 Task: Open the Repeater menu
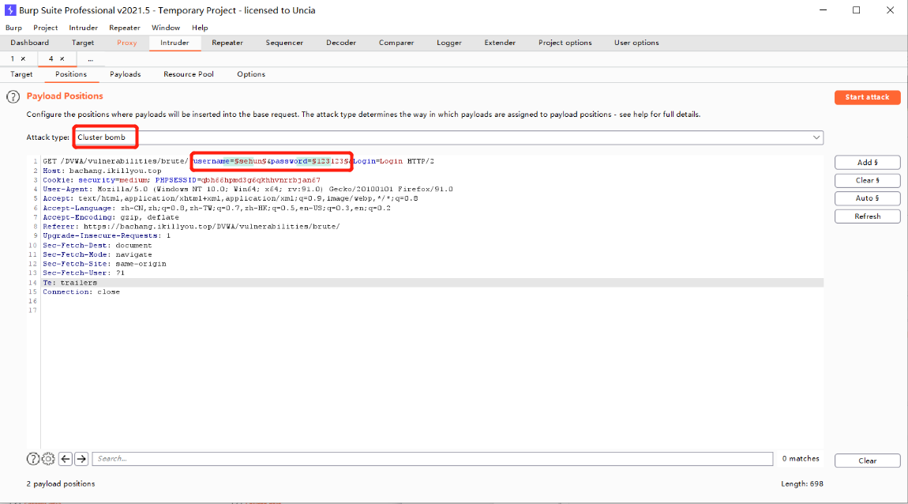click(x=125, y=27)
